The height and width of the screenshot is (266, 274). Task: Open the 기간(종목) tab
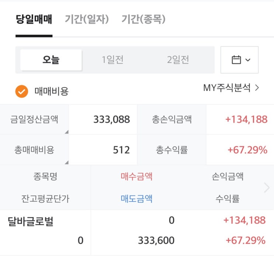[x=143, y=20]
